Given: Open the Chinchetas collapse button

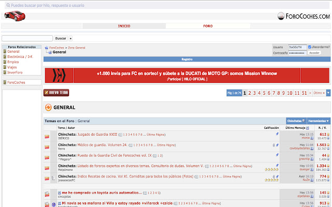Looking at the screenshot, I should click(296, 121).
